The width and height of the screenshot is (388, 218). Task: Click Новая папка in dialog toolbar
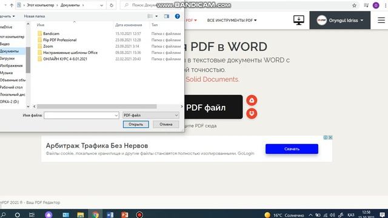[35, 16]
